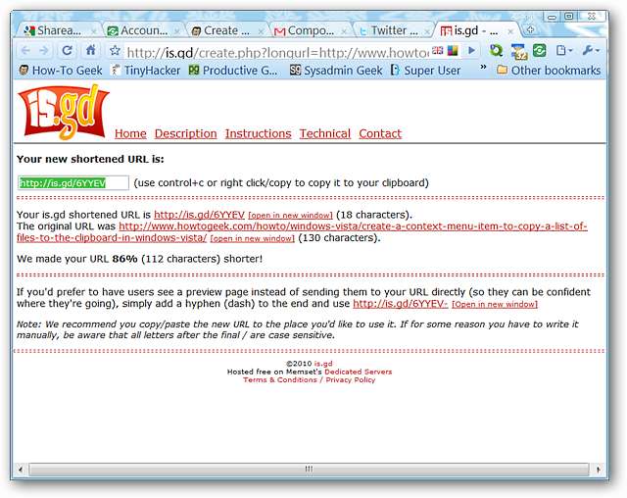The image size is (627, 498).
Task: Open the TinyHacker bookmark
Action: pyautogui.click(x=146, y=71)
